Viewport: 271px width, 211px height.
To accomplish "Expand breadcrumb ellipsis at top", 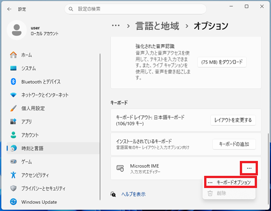I will click(x=116, y=26).
